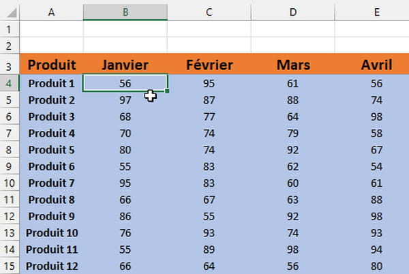Viewport: 409px width, 274px height.
Task: Select cell containing Produit 12
Action: coord(51,267)
